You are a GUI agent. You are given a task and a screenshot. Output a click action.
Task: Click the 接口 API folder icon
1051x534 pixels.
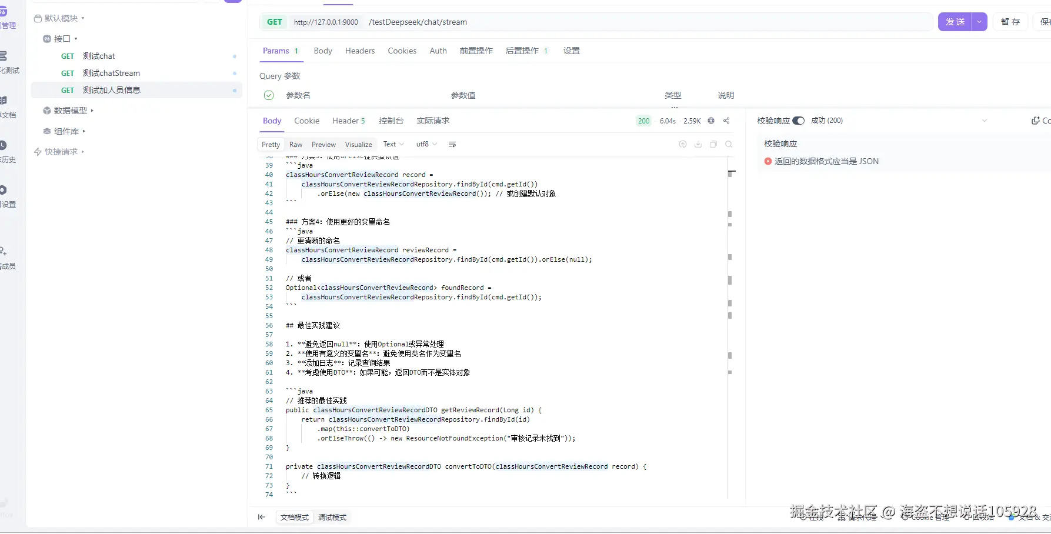(47, 39)
